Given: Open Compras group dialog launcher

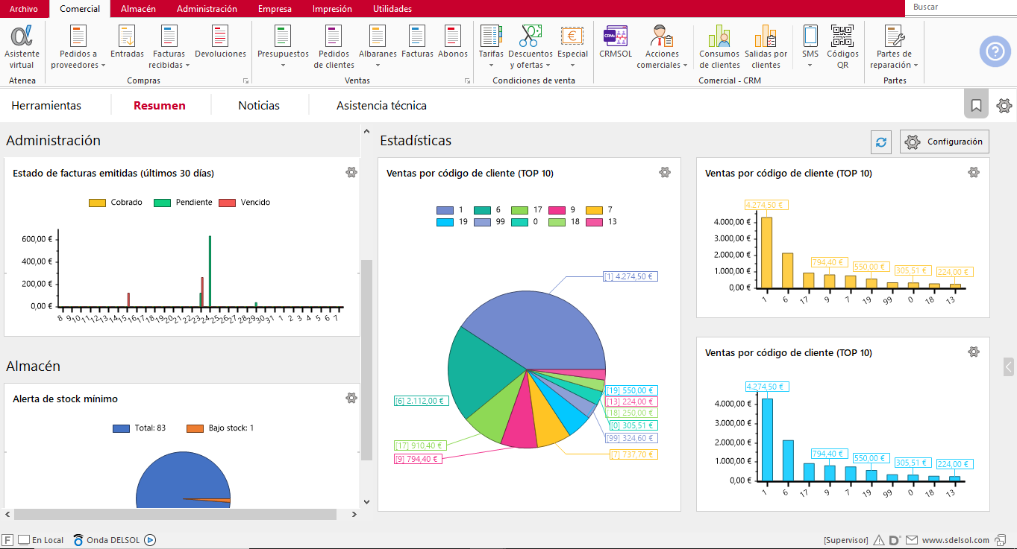Looking at the screenshot, I should point(245,80).
